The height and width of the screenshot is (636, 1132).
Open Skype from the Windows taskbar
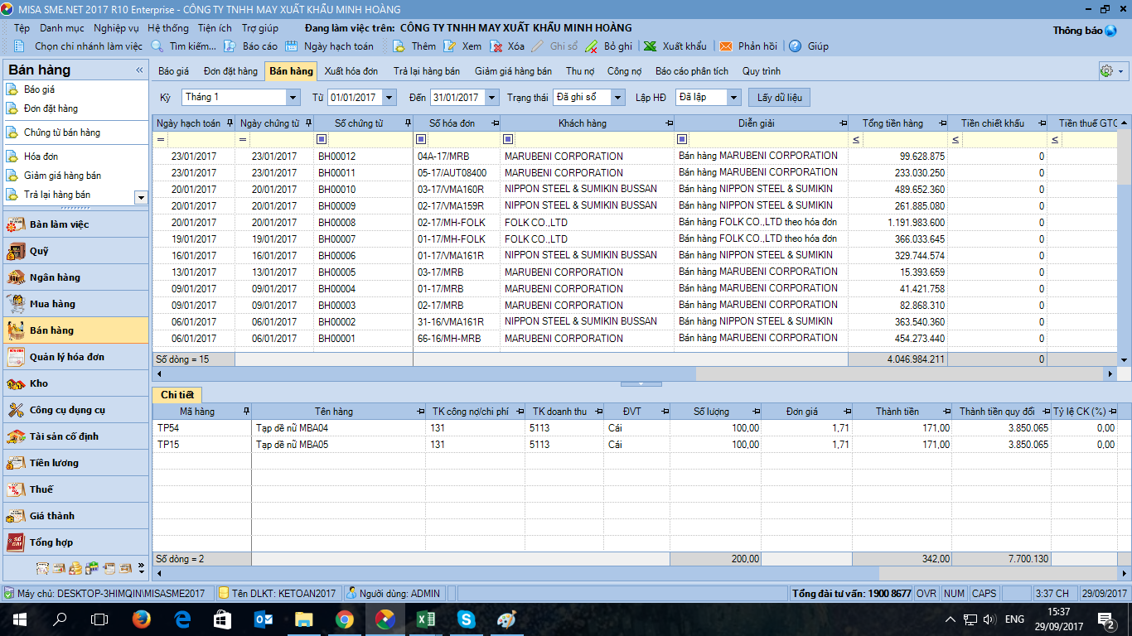[x=466, y=619]
